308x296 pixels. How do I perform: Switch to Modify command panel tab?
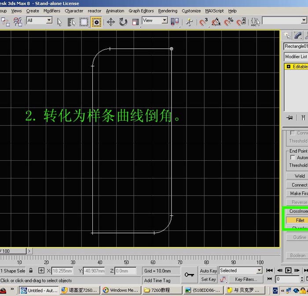298,36
